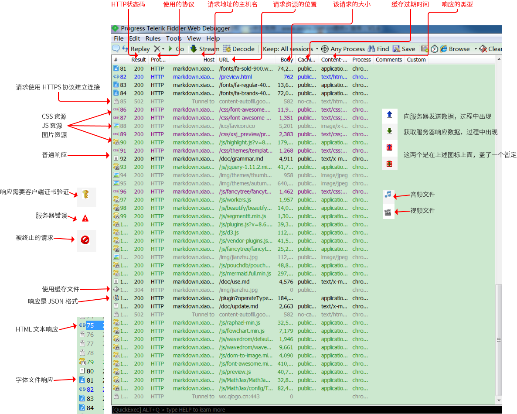
Task: Sort by the Content-Type column header
Action: point(334,60)
